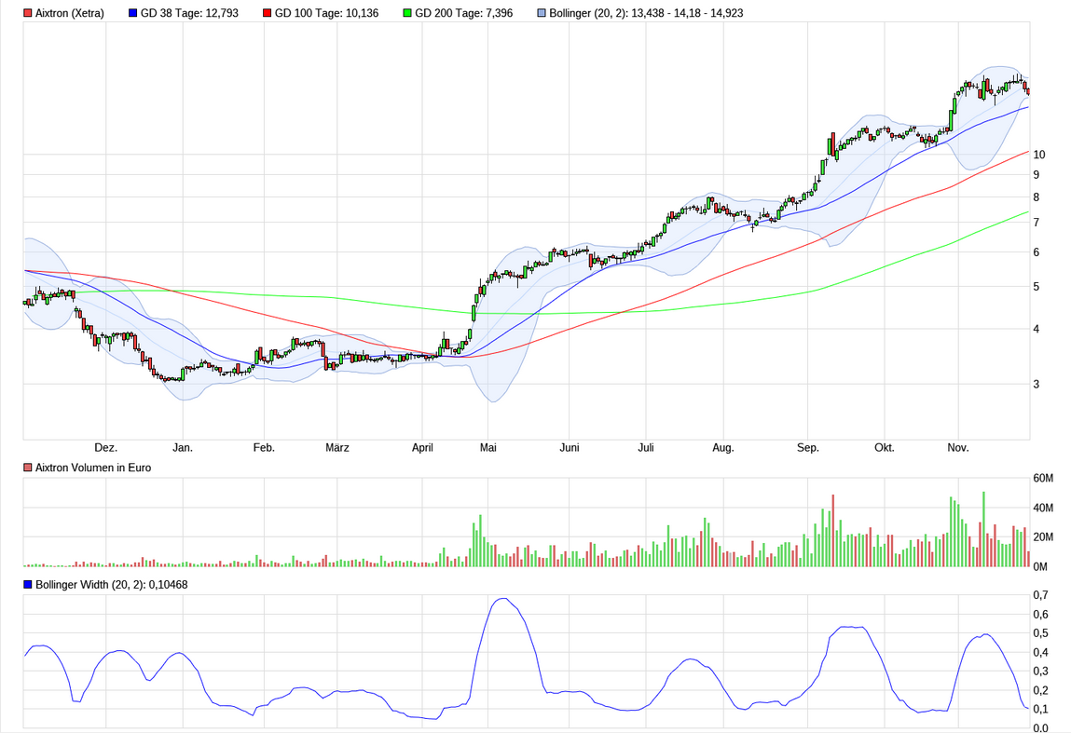Click the volume axis value 20M

pyautogui.click(x=1043, y=537)
